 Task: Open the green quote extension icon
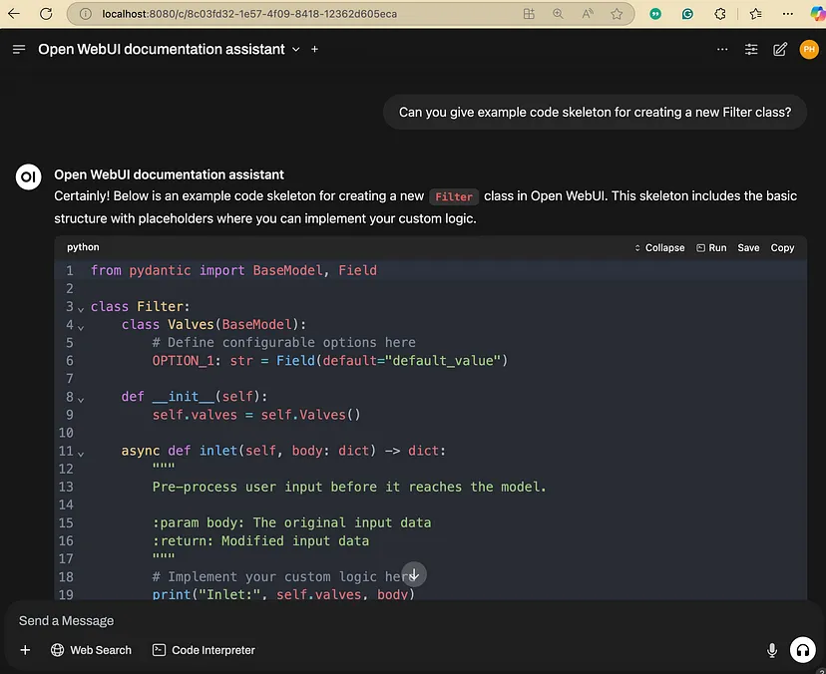tap(655, 14)
